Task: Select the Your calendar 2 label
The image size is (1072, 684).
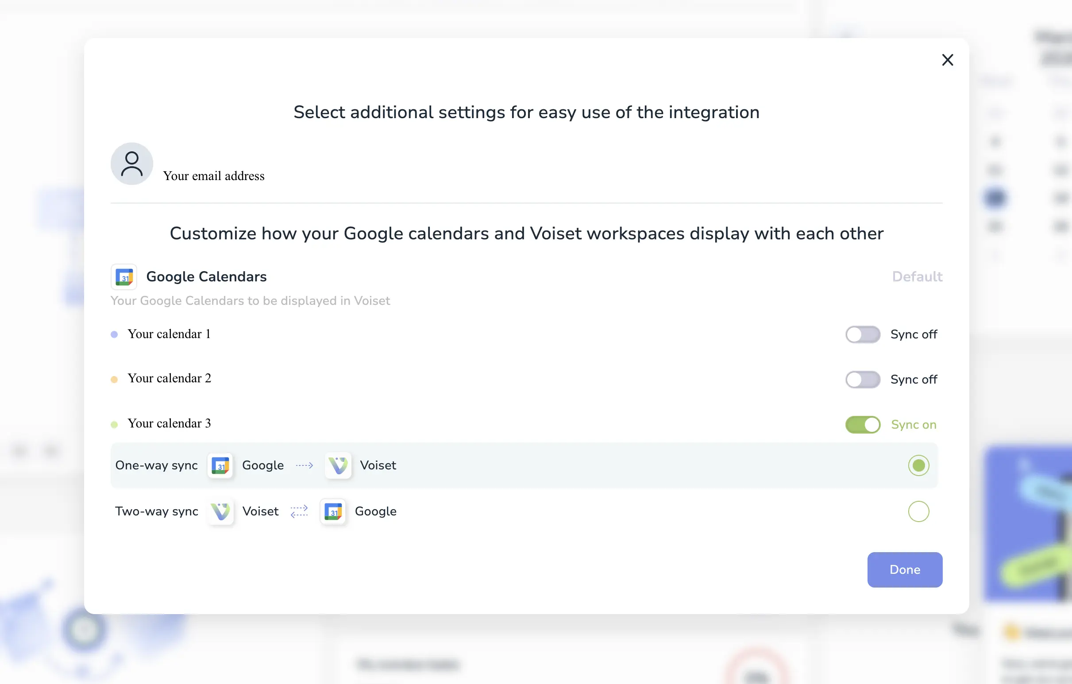Action: point(169,378)
